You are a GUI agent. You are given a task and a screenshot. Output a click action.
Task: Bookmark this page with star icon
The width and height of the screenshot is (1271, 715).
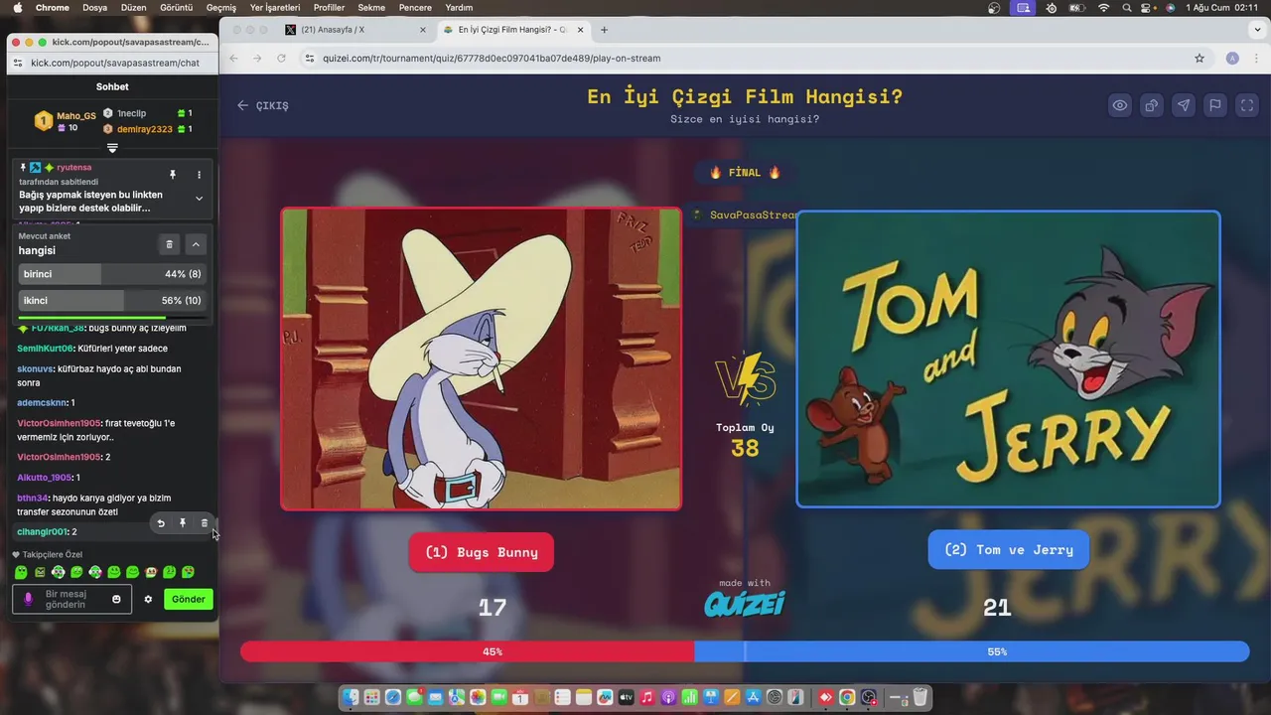[1200, 58]
